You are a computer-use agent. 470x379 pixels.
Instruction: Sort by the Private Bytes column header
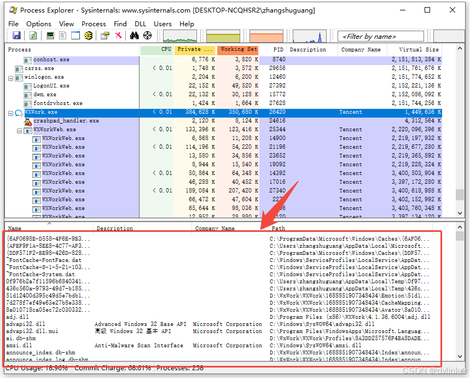click(195, 49)
